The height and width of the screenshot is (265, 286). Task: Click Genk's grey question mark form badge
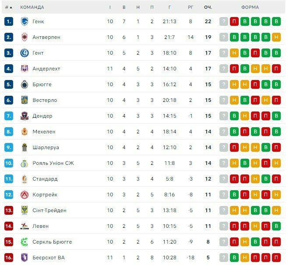click(x=224, y=21)
